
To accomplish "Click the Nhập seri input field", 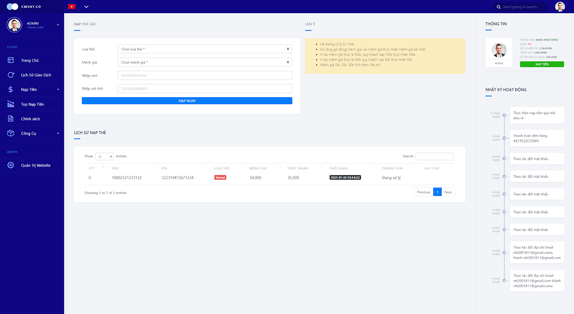I will 205,75.
